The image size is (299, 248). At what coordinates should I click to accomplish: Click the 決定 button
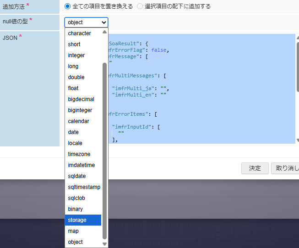(x=255, y=168)
